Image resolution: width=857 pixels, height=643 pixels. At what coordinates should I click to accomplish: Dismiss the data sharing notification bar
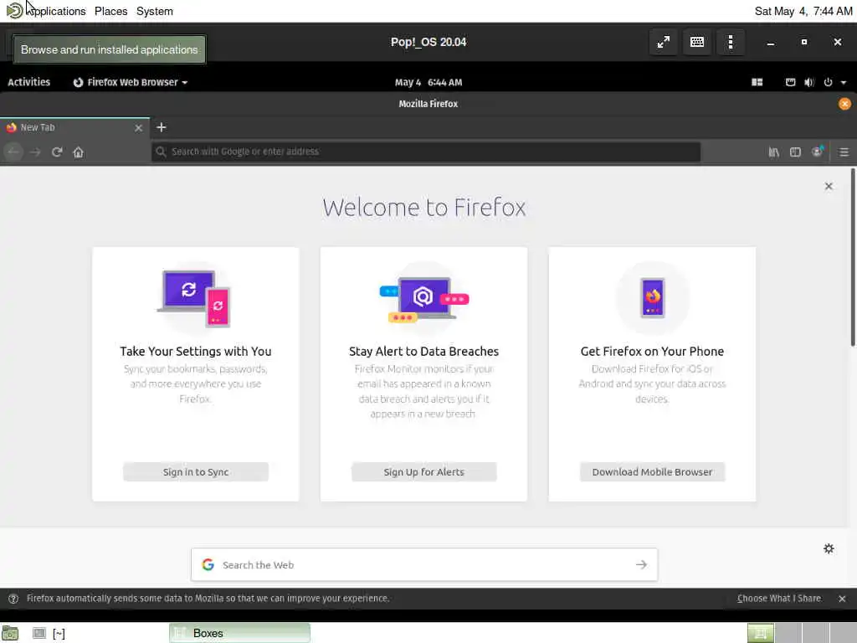pos(842,599)
